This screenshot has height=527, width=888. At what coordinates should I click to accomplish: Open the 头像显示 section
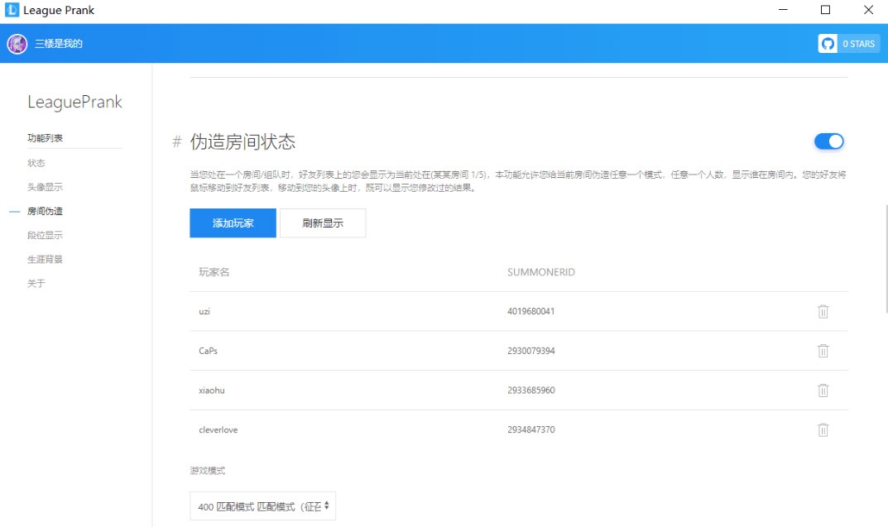coord(43,186)
